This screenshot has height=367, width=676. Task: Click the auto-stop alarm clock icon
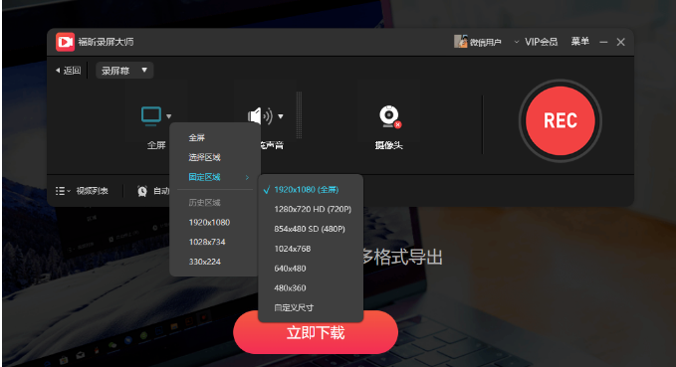coord(142,191)
